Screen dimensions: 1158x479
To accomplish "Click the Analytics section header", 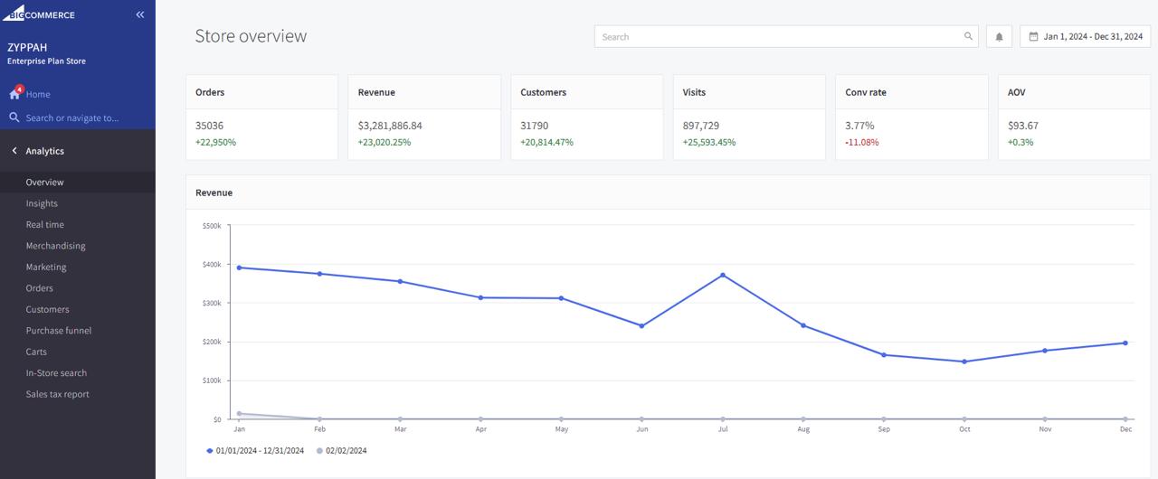I will click(45, 151).
